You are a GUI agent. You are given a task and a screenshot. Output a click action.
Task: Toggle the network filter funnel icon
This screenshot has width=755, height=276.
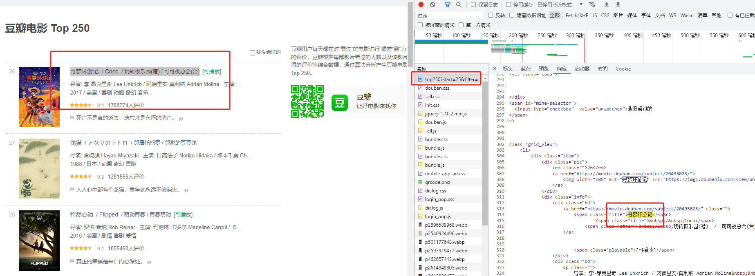tap(448, 5)
